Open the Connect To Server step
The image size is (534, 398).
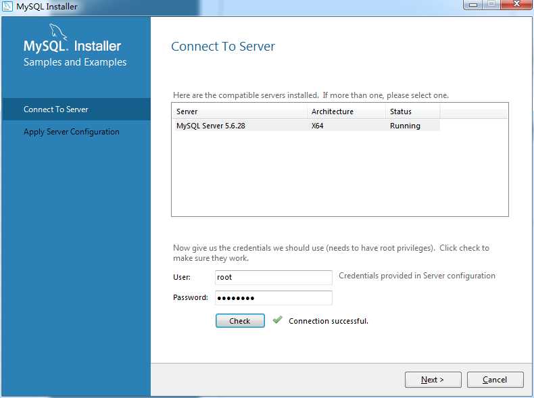[x=76, y=109]
